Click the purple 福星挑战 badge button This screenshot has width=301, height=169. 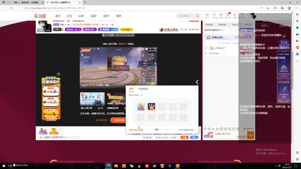click(73, 30)
